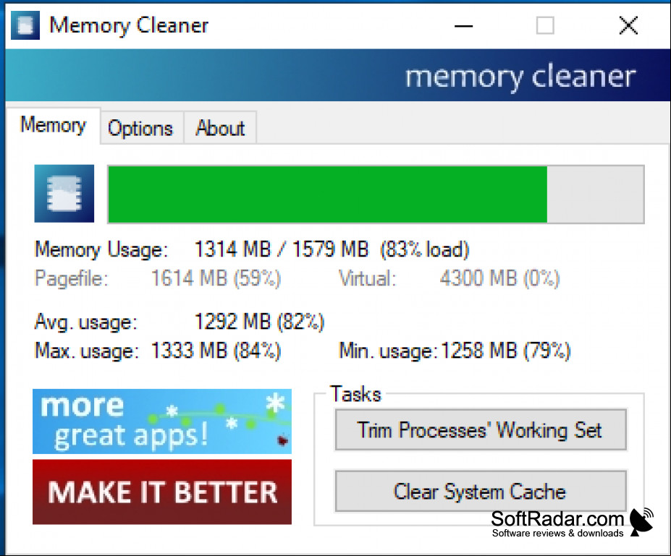Minimize the Memory Cleaner window
Screen dimensions: 671x556
(463, 26)
